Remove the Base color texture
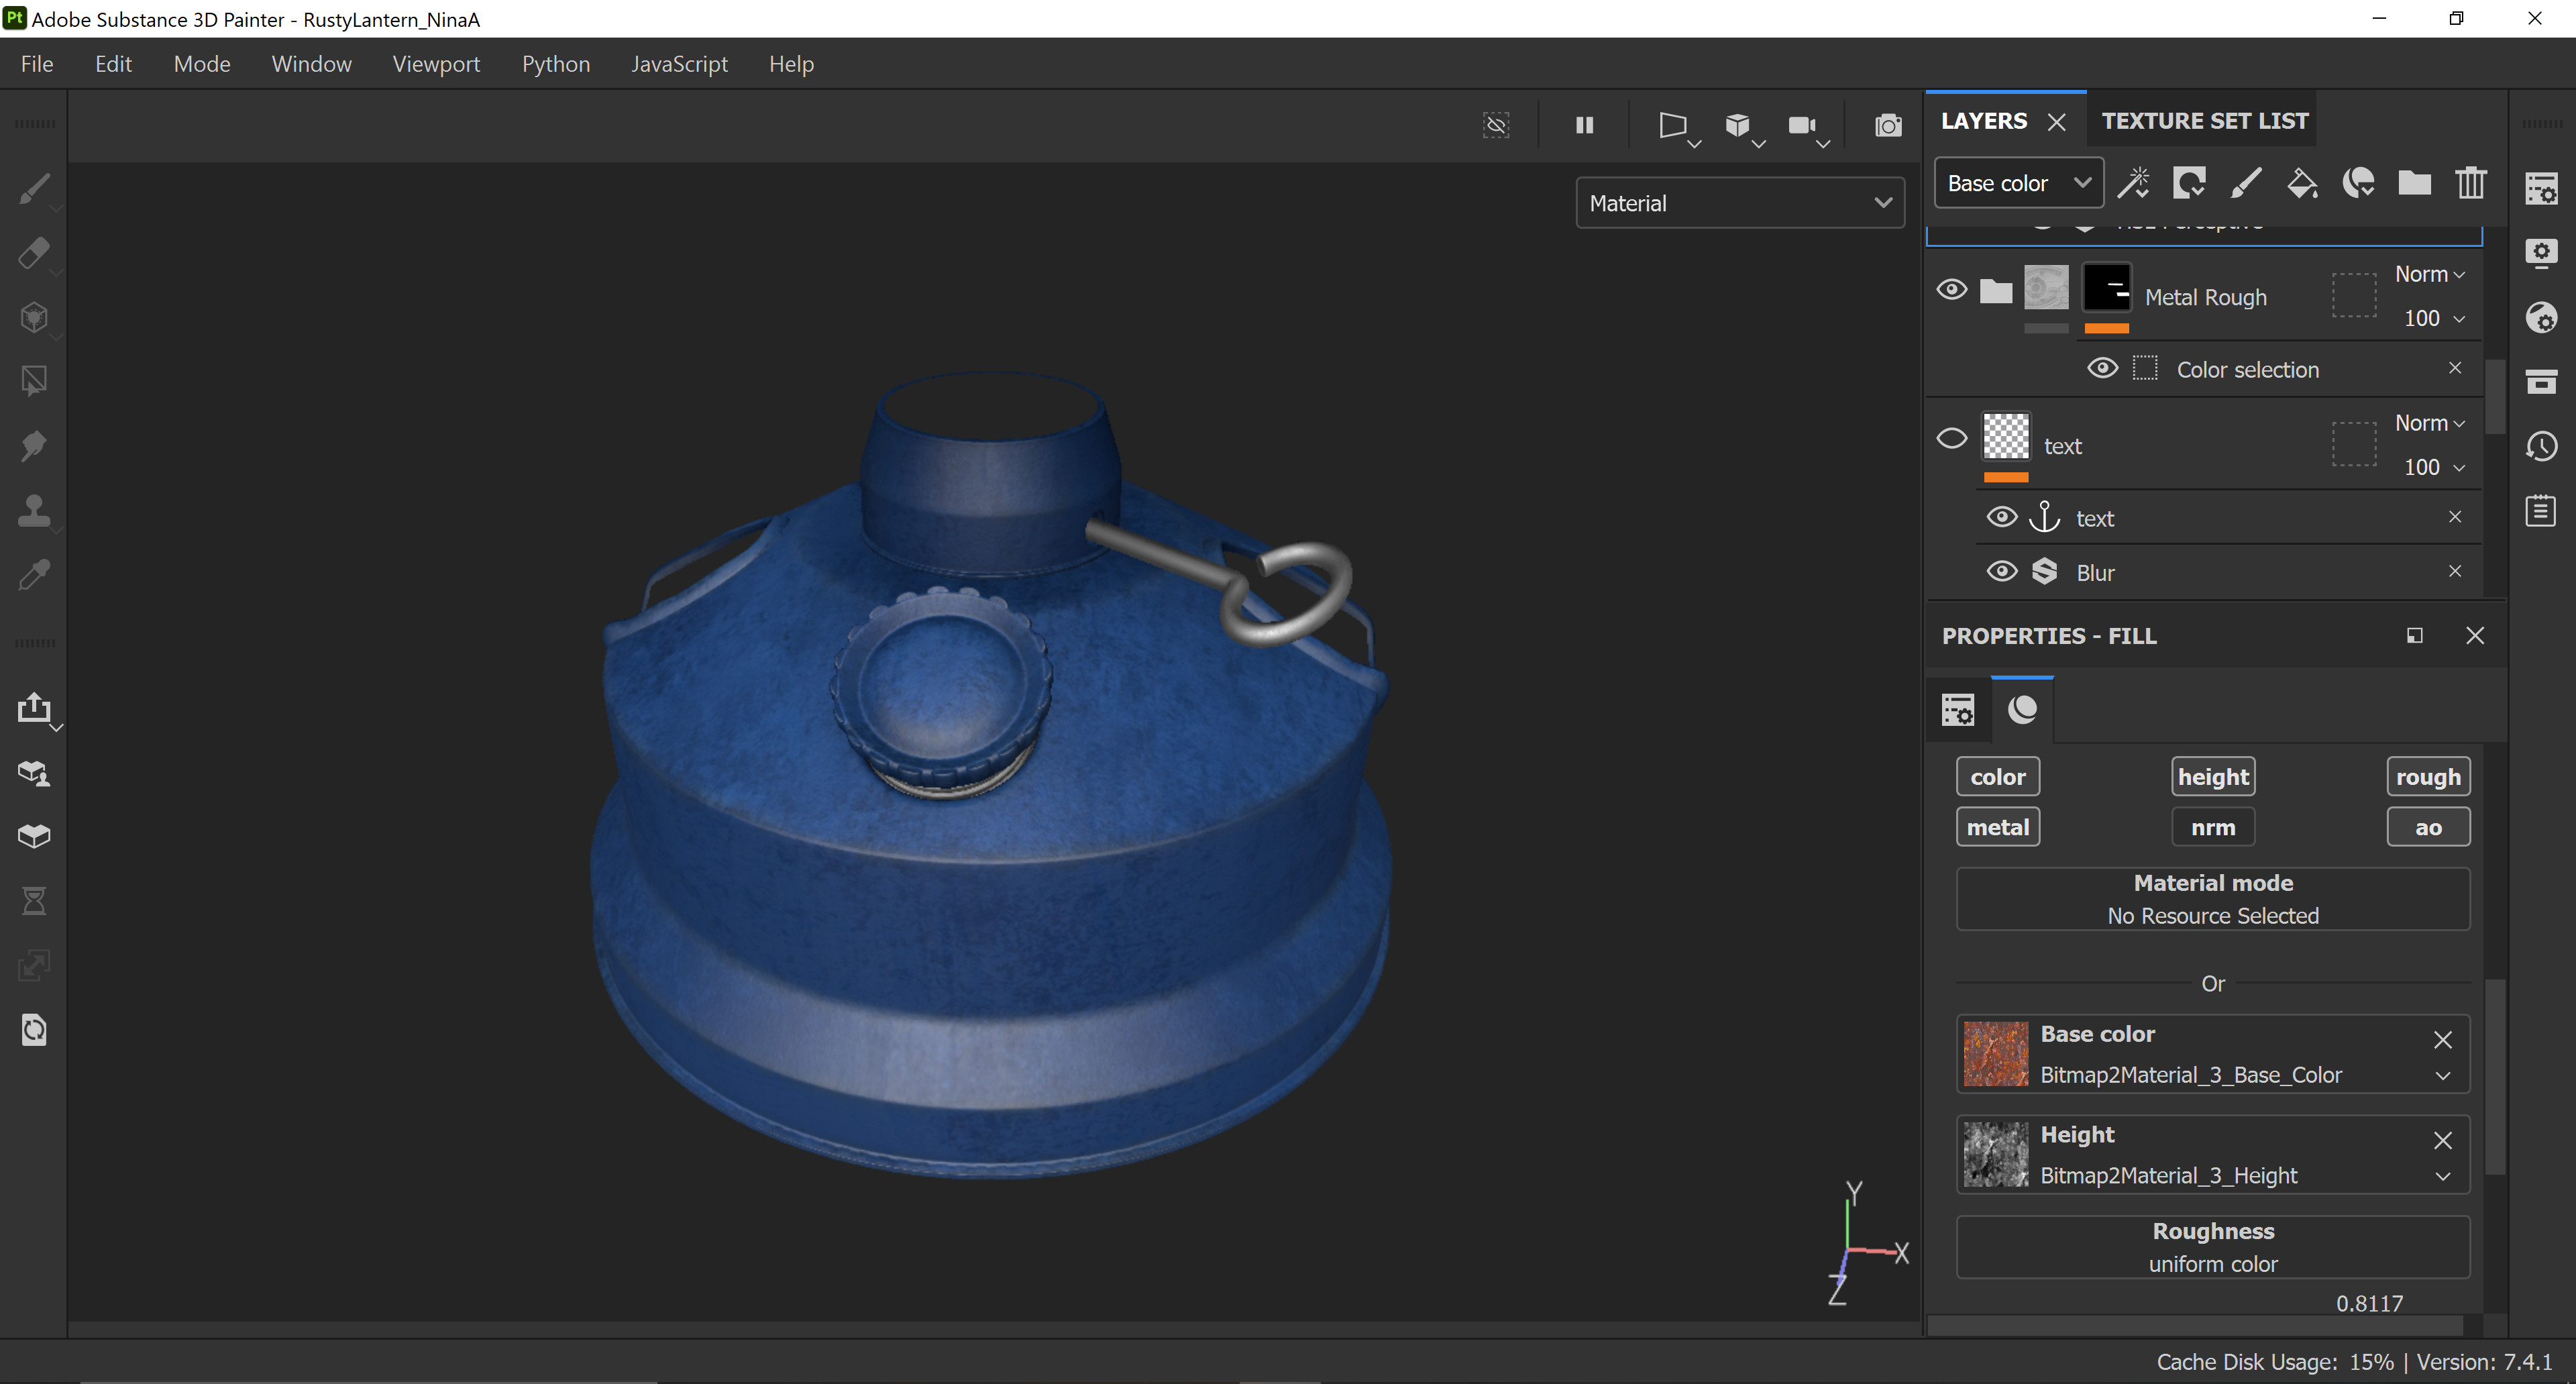2576x1384 pixels. [2442, 1040]
